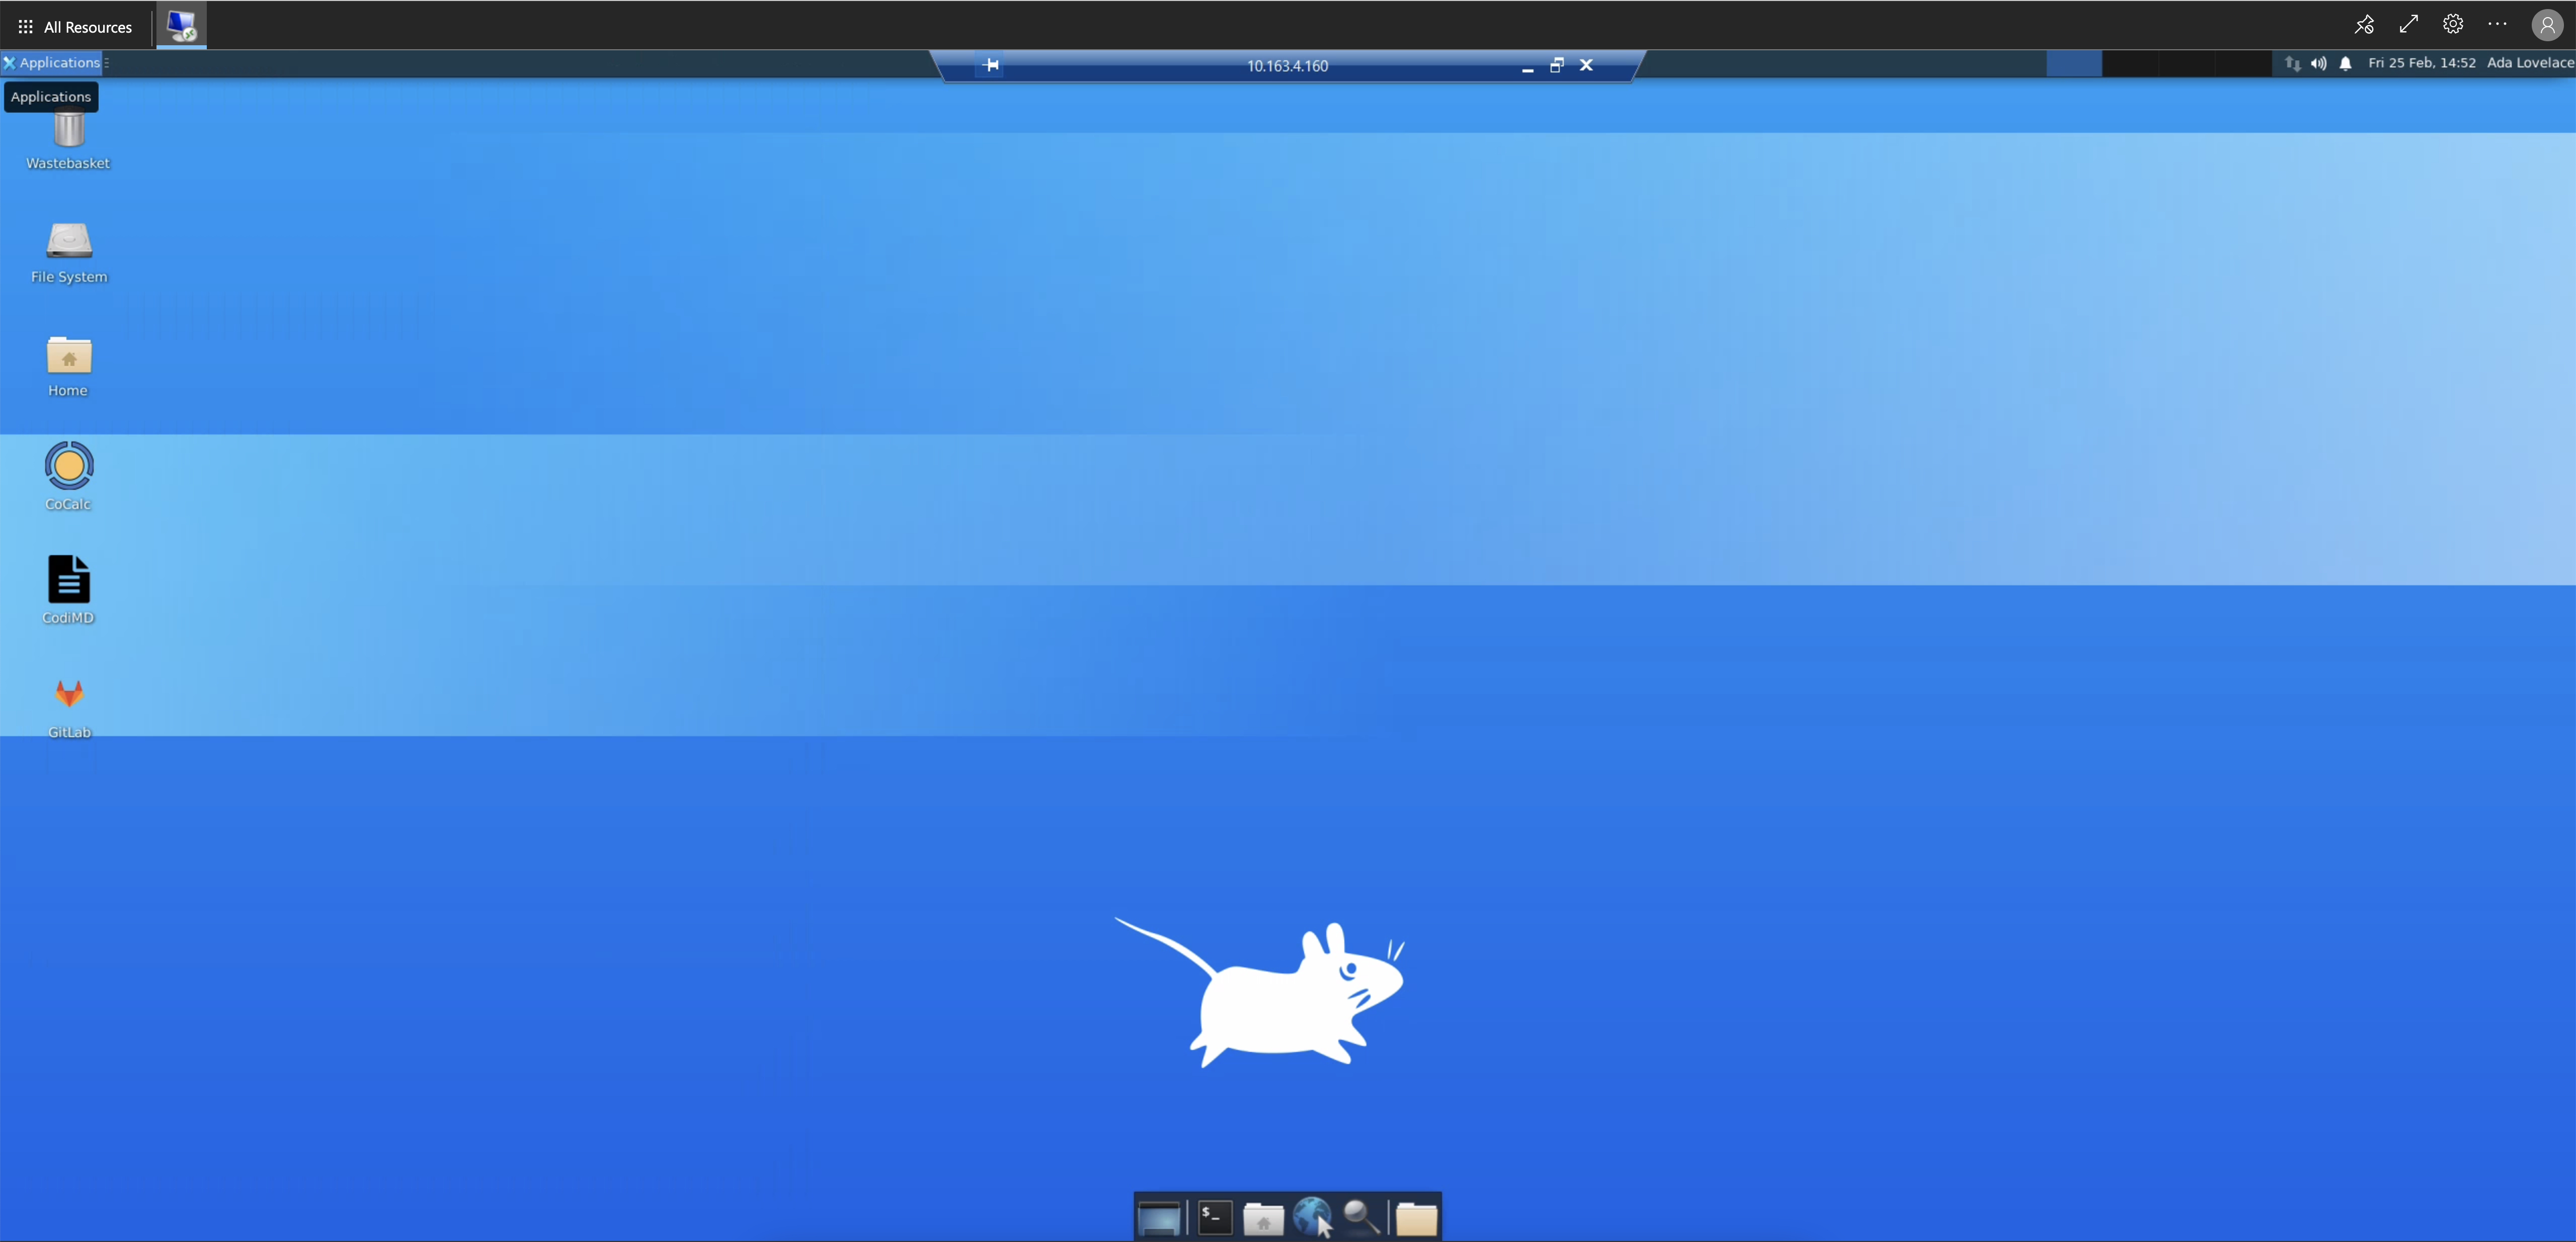This screenshot has width=2576, height=1242.
Task: Click the network connection status icon
Action: point(2292,63)
